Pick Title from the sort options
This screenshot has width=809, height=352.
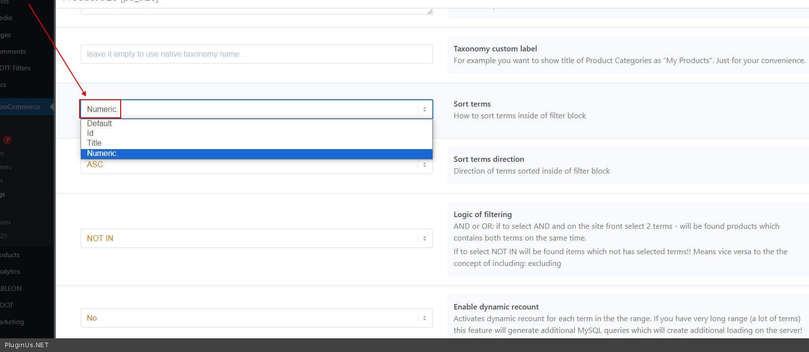coord(94,143)
